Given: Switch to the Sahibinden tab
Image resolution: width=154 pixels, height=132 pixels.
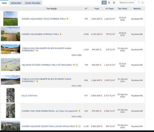Looking at the screenshot, I should pos(16,3).
